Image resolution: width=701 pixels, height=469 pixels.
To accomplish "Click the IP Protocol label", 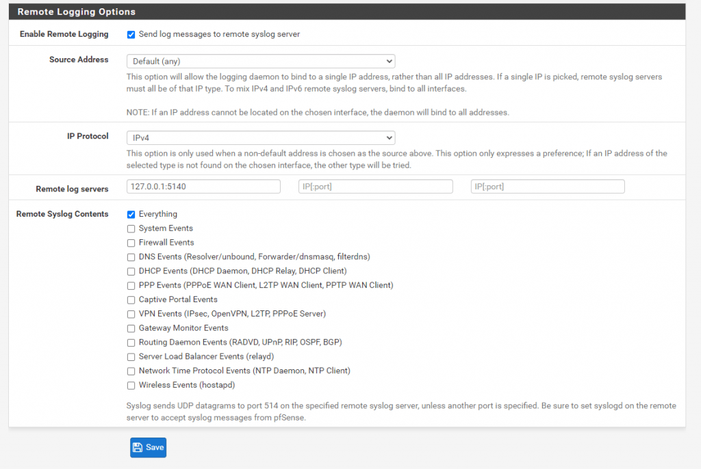I will click(x=88, y=136).
